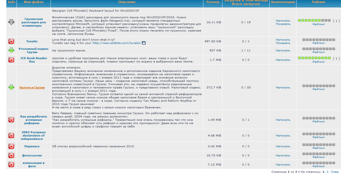This screenshot has width=341, height=176.
Task: Click green download arrow for Налоги в Грузии
Action: click(11, 88)
